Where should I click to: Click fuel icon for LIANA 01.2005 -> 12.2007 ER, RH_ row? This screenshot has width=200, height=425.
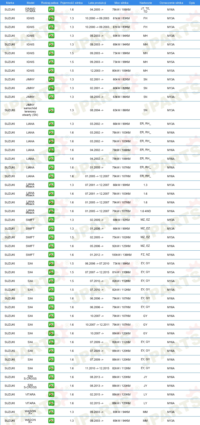click(x=51, y=176)
